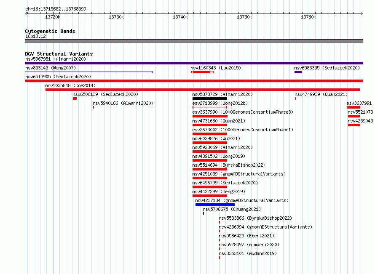Click the red nsv4432299 variant bar
Viewport: 375px width, 274px height.
click(210, 196)
